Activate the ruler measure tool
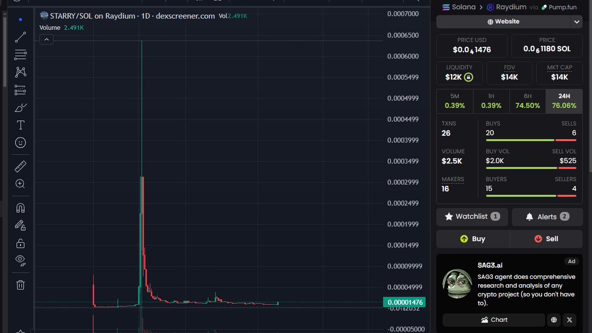The image size is (592, 333). pyautogui.click(x=20, y=166)
